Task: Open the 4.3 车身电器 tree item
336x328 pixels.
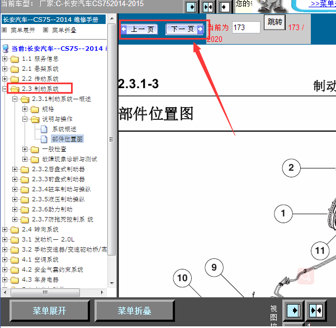Action: (40, 279)
